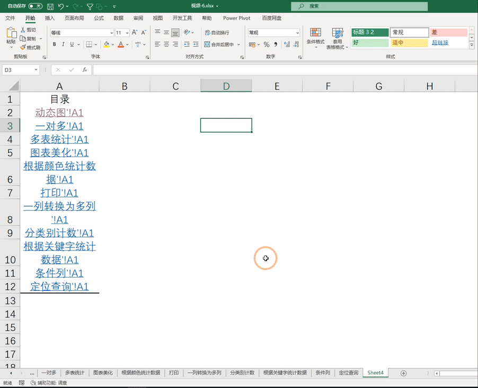Toggle the AutoSave (自动保存) switch
This screenshot has width=478, height=388.
pyautogui.click(x=35, y=6)
